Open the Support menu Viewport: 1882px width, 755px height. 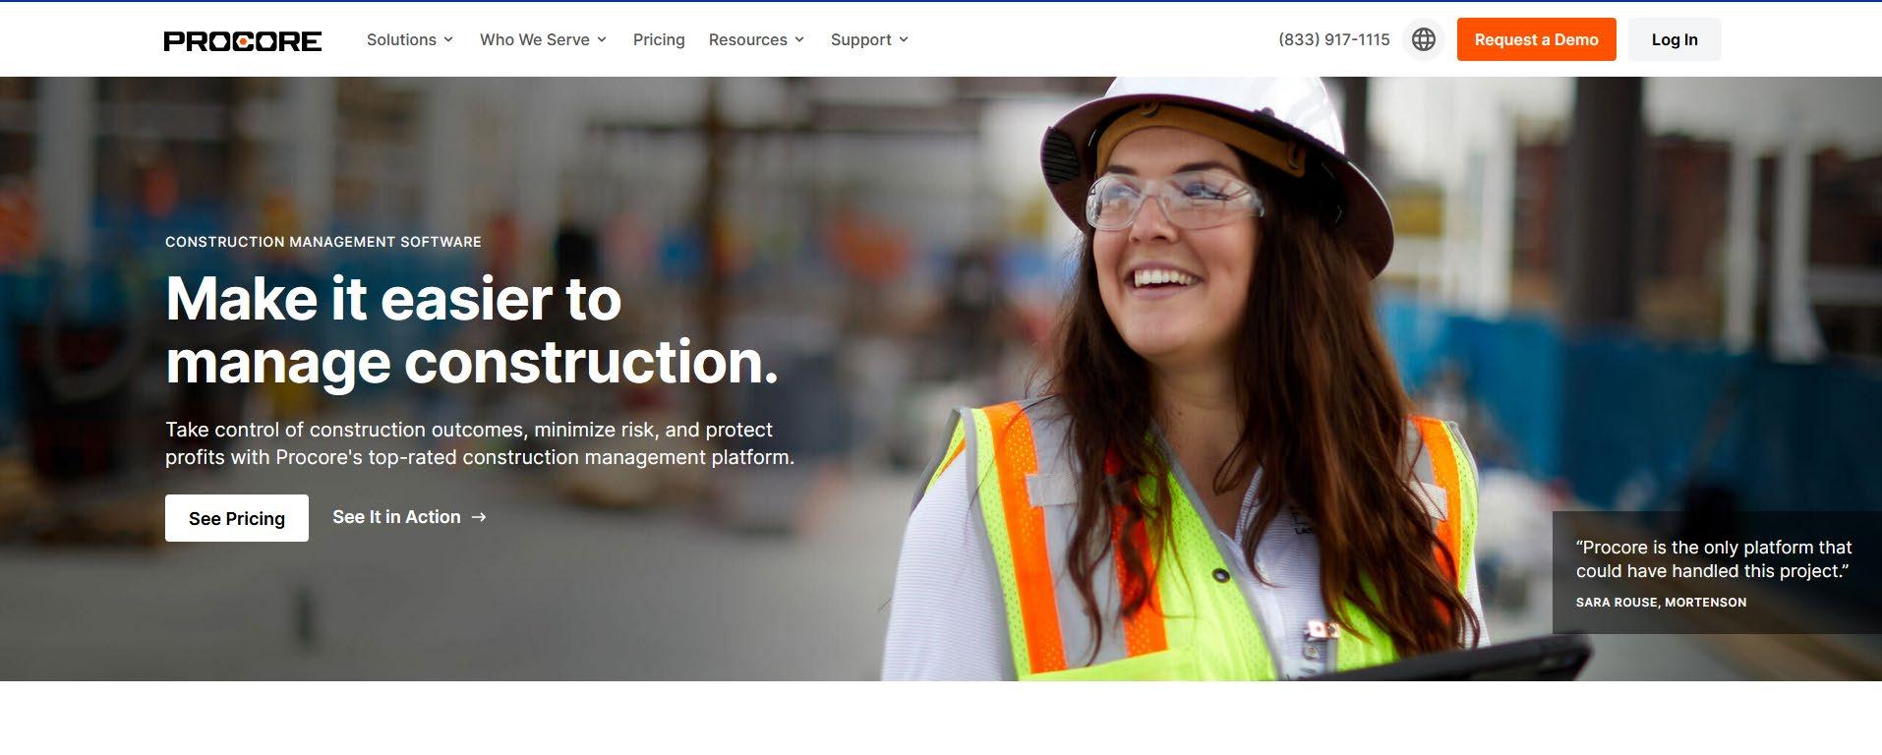click(x=869, y=39)
